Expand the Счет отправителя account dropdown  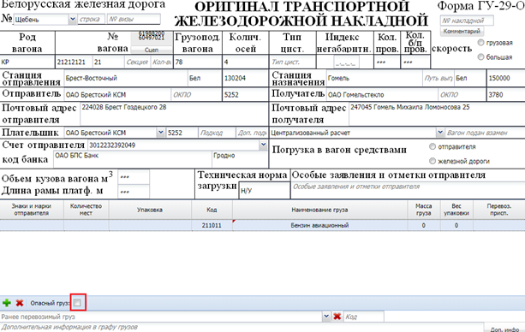(x=263, y=145)
